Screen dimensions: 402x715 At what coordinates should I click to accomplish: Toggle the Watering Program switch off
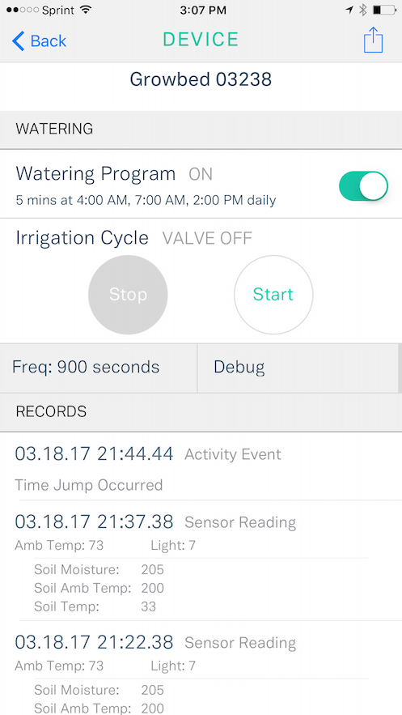pyautogui.click(x=363, y=186)
